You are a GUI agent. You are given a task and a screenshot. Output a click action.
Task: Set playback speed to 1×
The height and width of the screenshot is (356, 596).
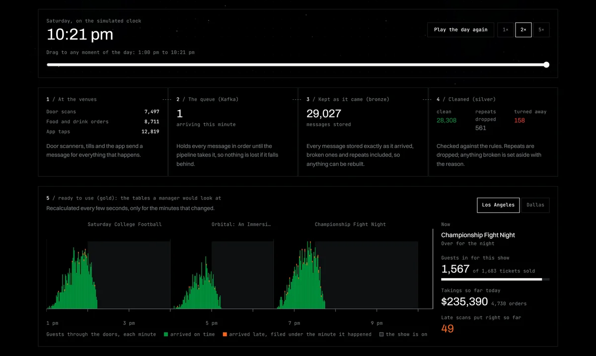pyautogui.click(x=505, y=30)
